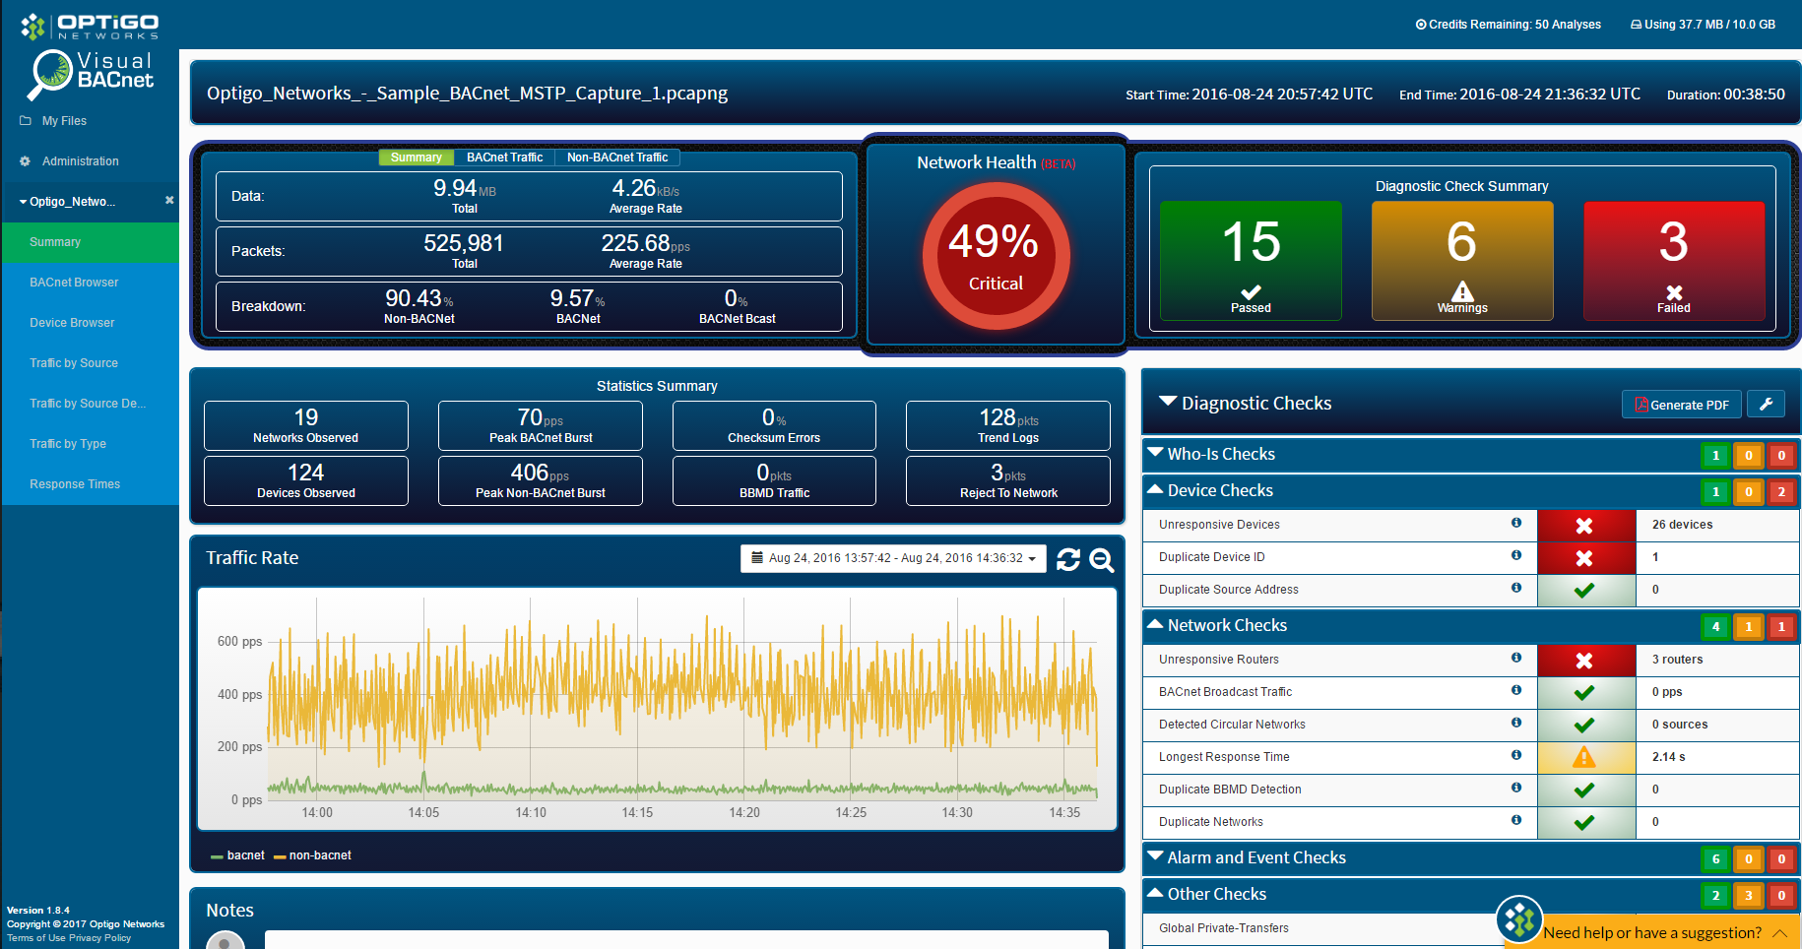Collapse Device Checks section
Screen dimensions: 1802x949
point(1156,489)
